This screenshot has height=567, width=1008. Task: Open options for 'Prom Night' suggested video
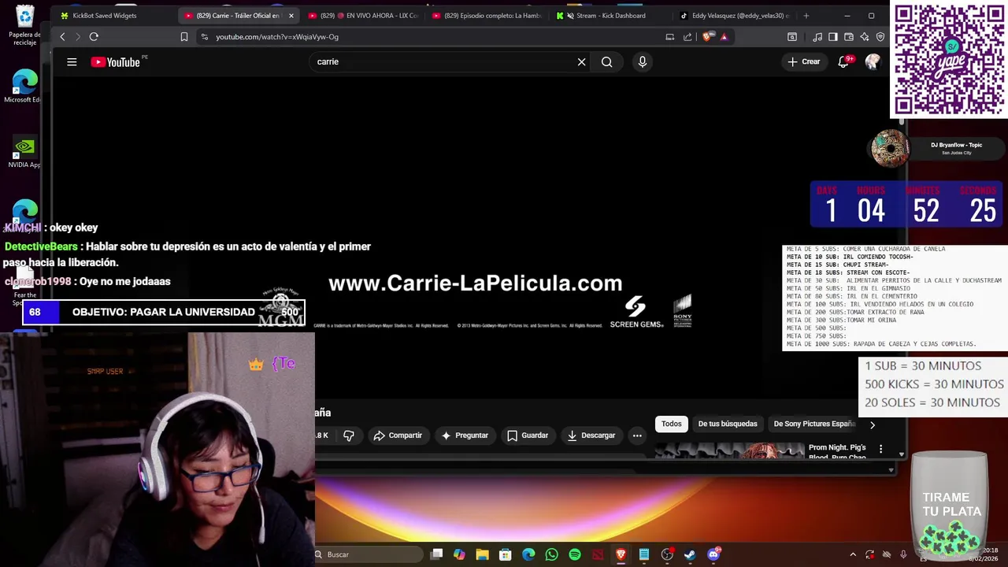[x=880, y=449]
